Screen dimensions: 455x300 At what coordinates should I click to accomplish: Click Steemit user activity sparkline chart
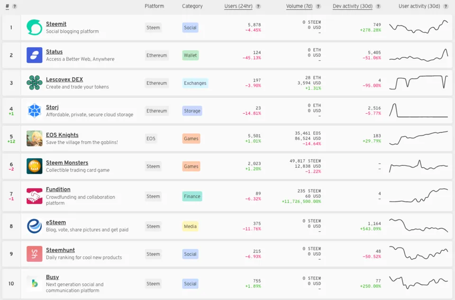tap(419, 27)
